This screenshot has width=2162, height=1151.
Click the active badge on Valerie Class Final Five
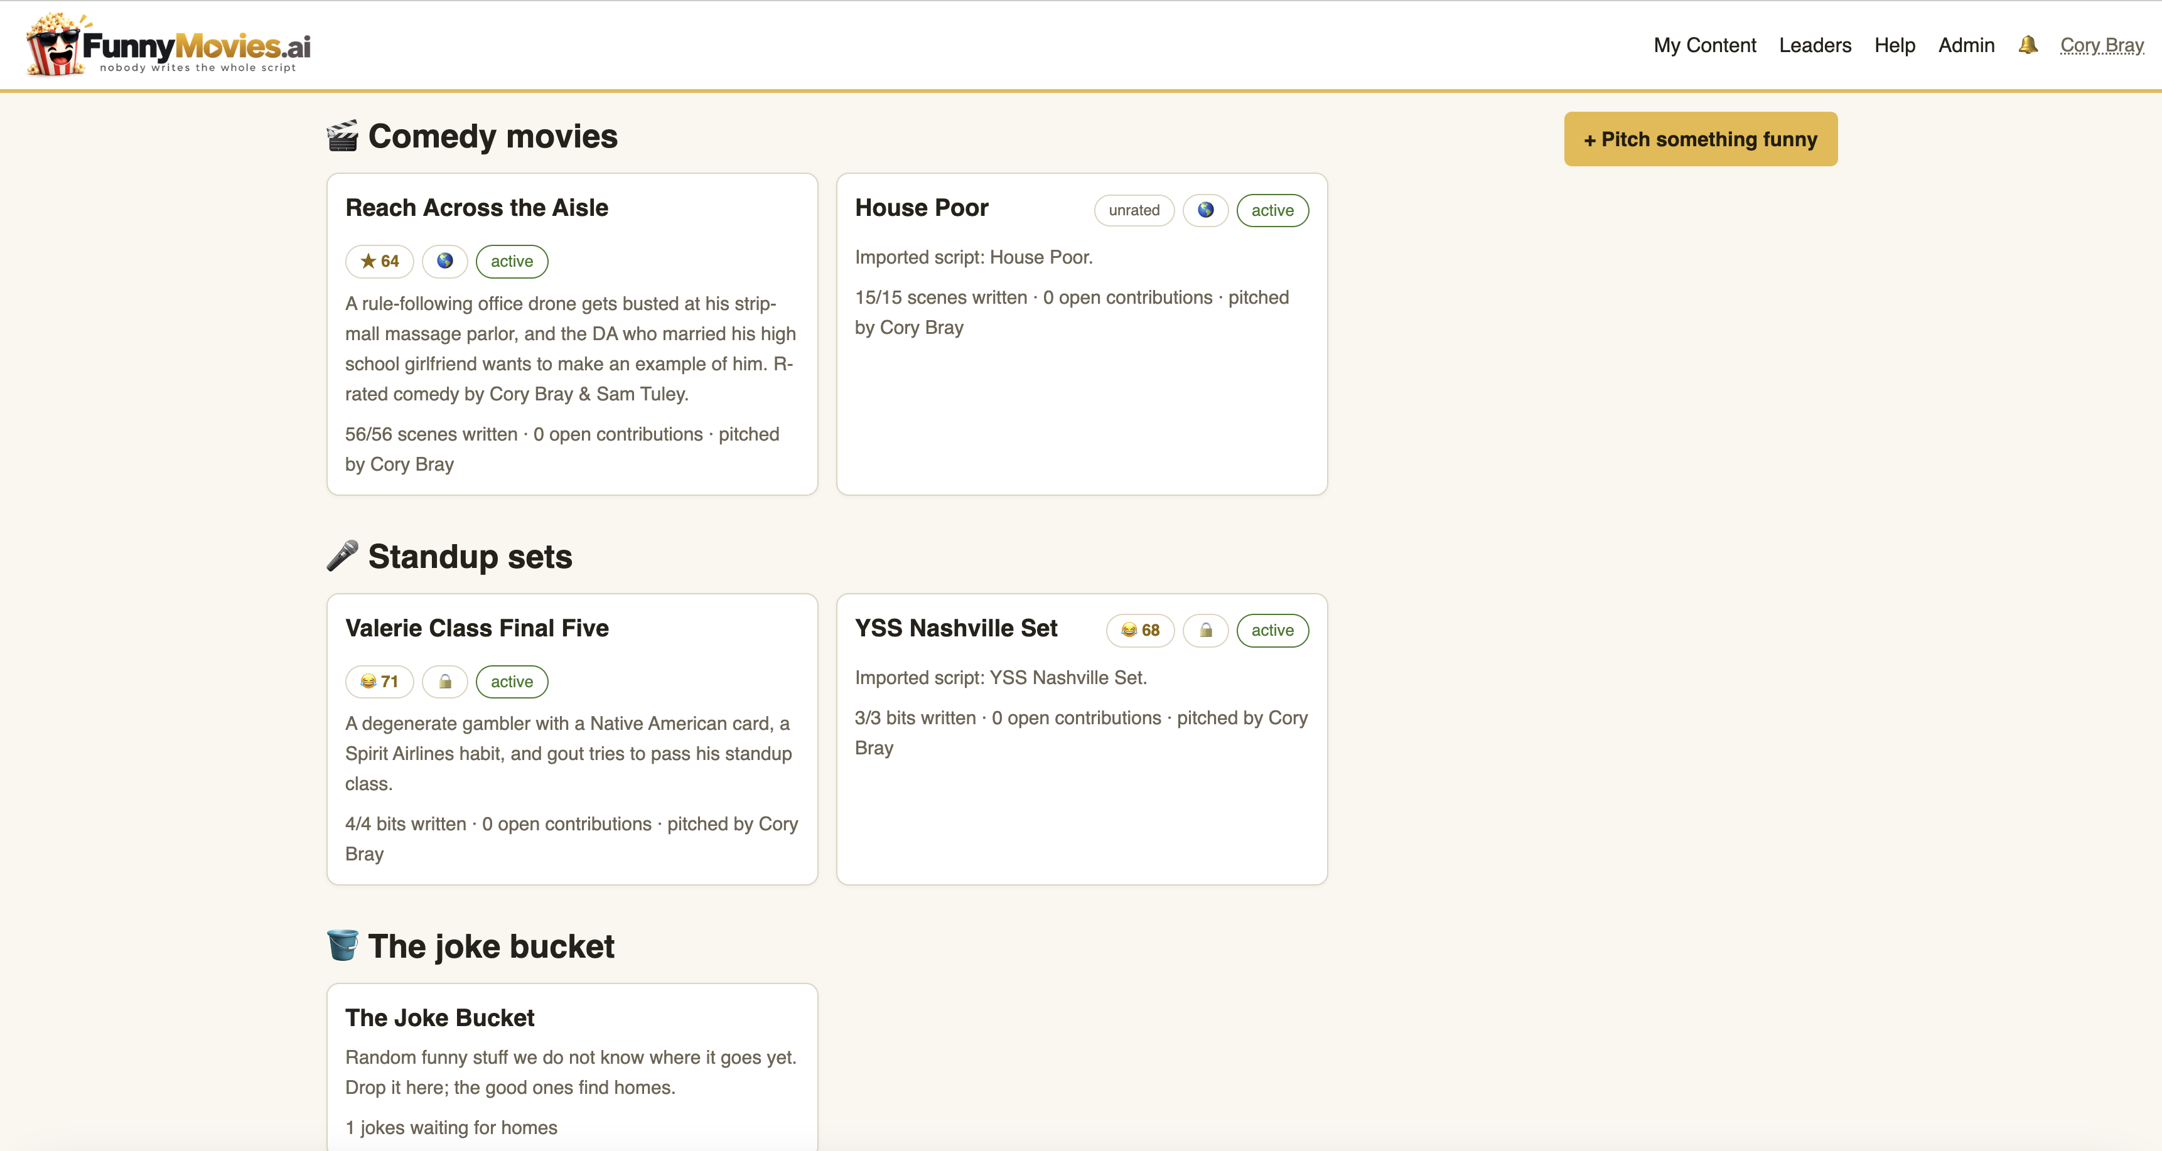click(x=512, y=681)
